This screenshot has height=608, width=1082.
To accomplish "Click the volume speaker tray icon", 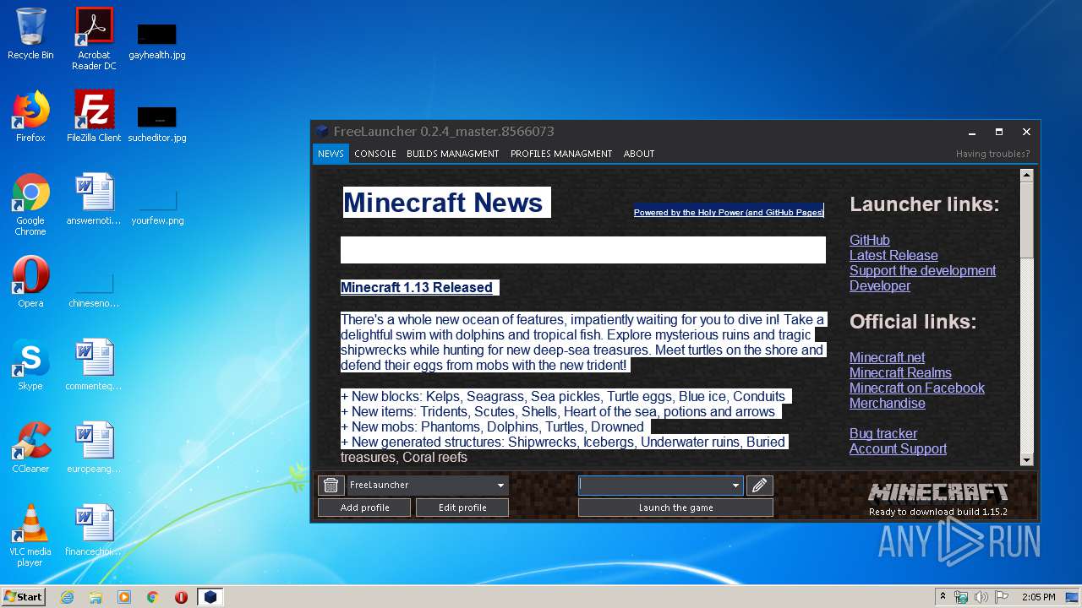I will click(x=981, y=597).
